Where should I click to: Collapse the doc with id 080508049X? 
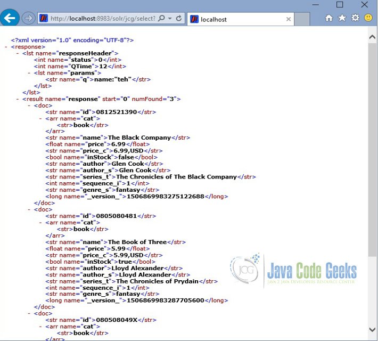click(x=29, y=313)
